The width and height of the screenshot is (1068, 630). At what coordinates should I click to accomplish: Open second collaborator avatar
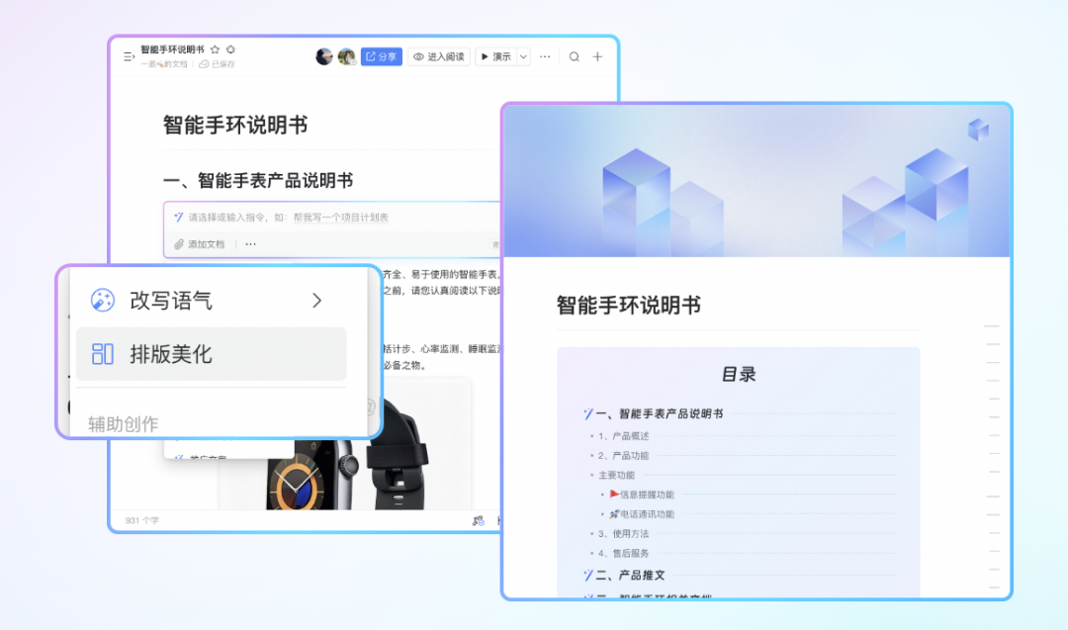346,56
